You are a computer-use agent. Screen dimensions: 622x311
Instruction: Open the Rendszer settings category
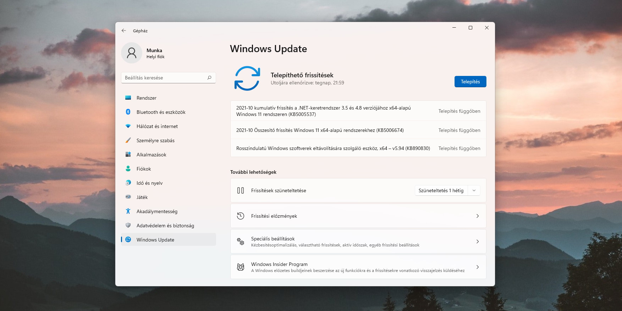tap(169, 98)
